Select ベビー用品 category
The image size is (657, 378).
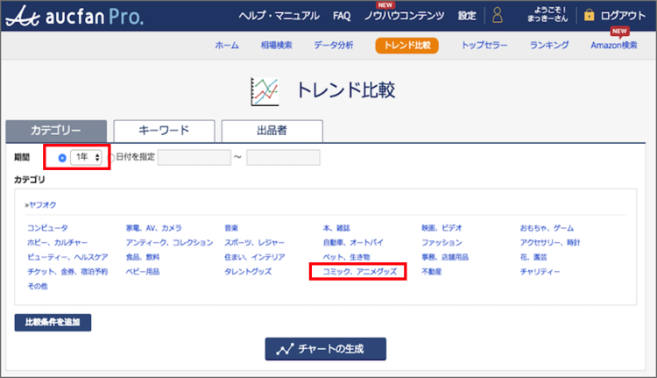143,272
